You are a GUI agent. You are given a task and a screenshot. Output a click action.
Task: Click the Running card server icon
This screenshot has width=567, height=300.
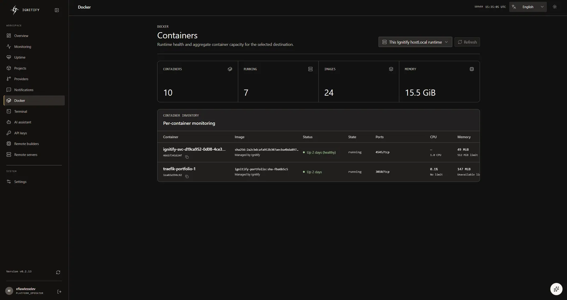click(310, 69)
